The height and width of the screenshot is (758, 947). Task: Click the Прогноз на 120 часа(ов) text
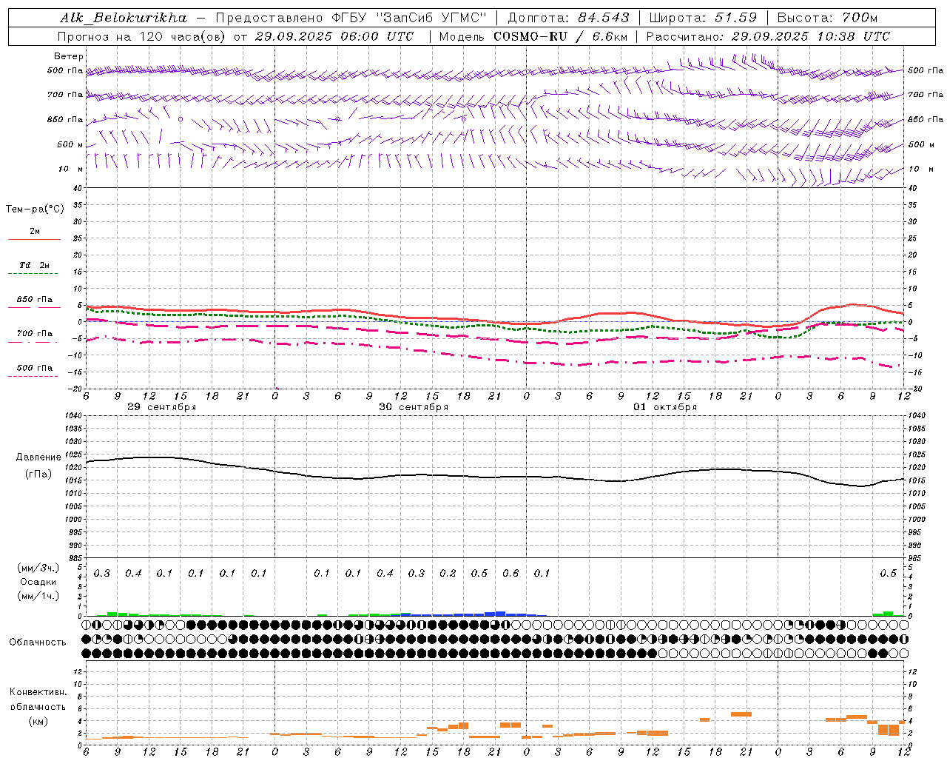(x=142, y=36)
